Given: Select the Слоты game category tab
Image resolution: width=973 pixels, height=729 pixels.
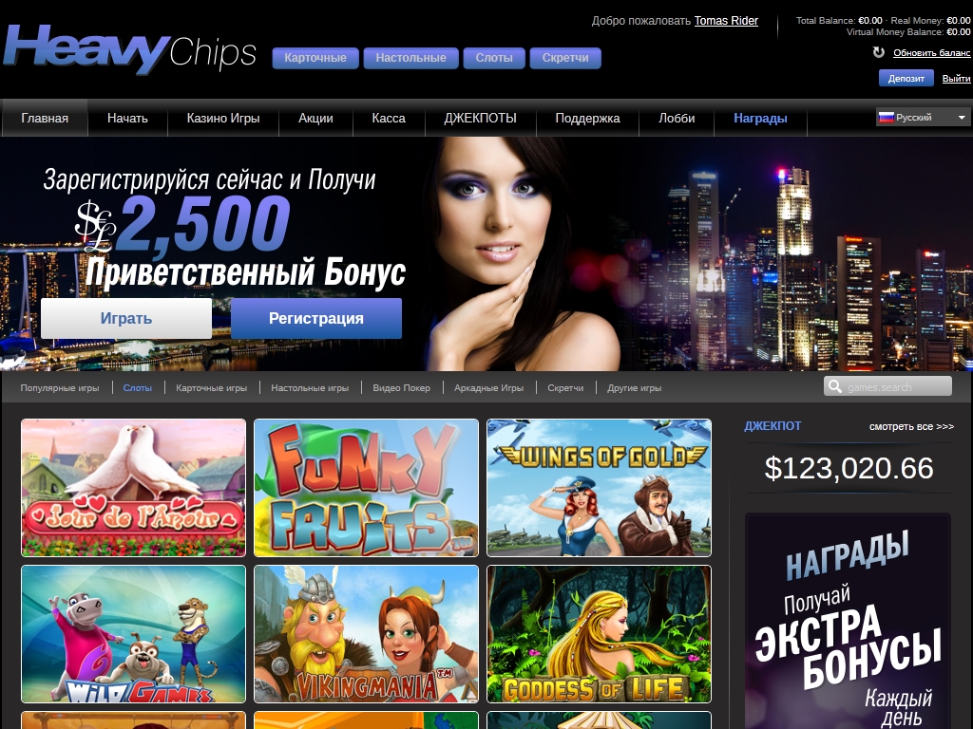Looking at the screenshot, I should tap(137, 387).
